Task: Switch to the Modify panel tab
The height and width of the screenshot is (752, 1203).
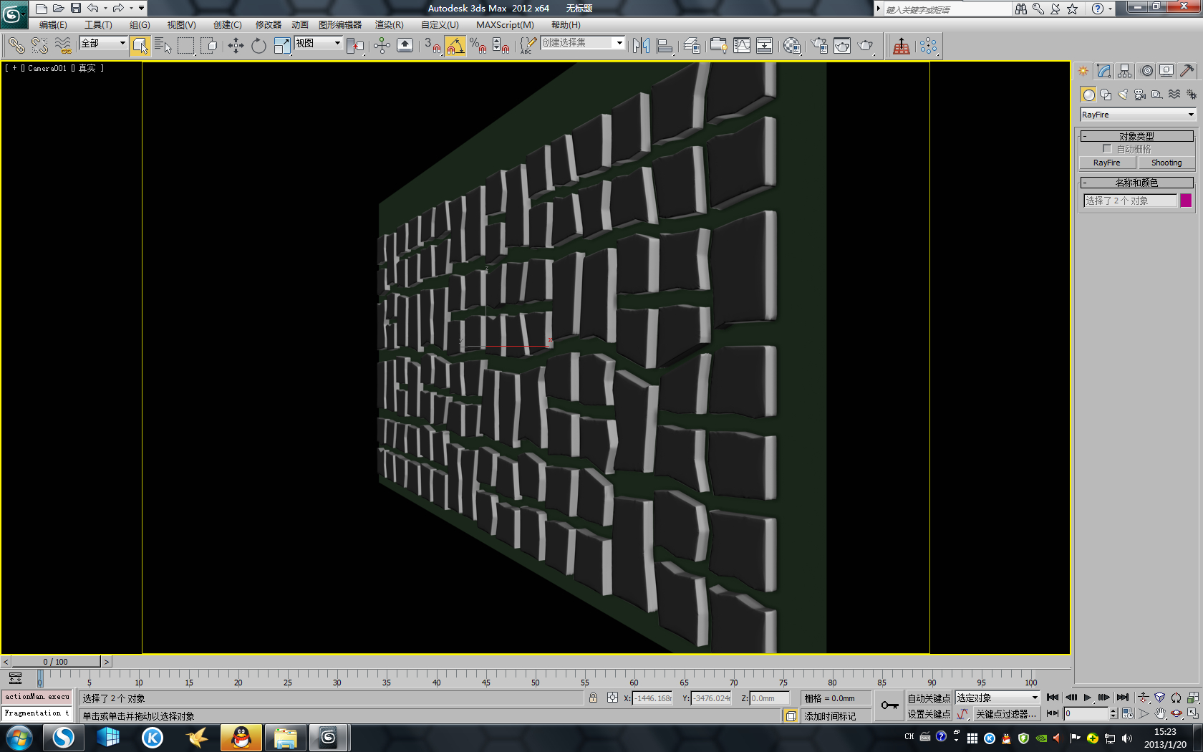Action: (1103, 71)
